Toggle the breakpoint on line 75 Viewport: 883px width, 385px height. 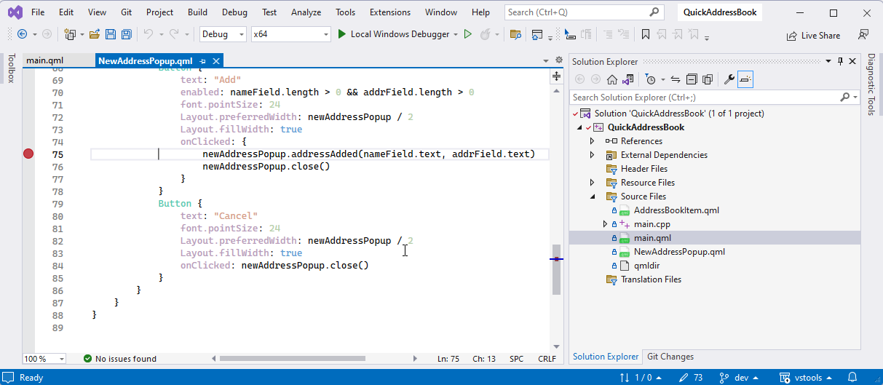[x=28, y=154]
